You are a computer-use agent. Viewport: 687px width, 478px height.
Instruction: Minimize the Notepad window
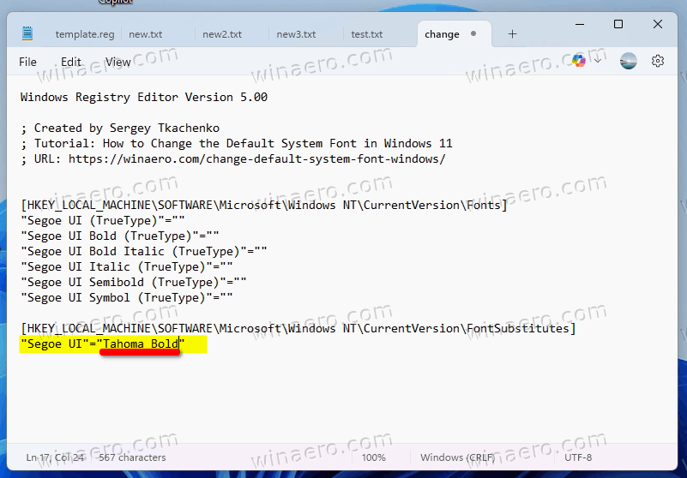point(580,25)
